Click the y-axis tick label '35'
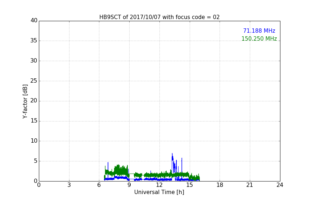The width and height of the screenshot is (311, 207). coord(34,41)
